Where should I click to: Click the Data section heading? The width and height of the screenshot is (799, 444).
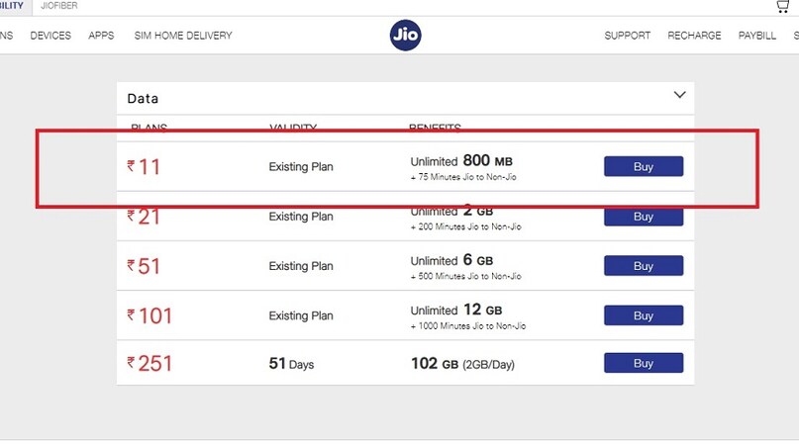143,99
